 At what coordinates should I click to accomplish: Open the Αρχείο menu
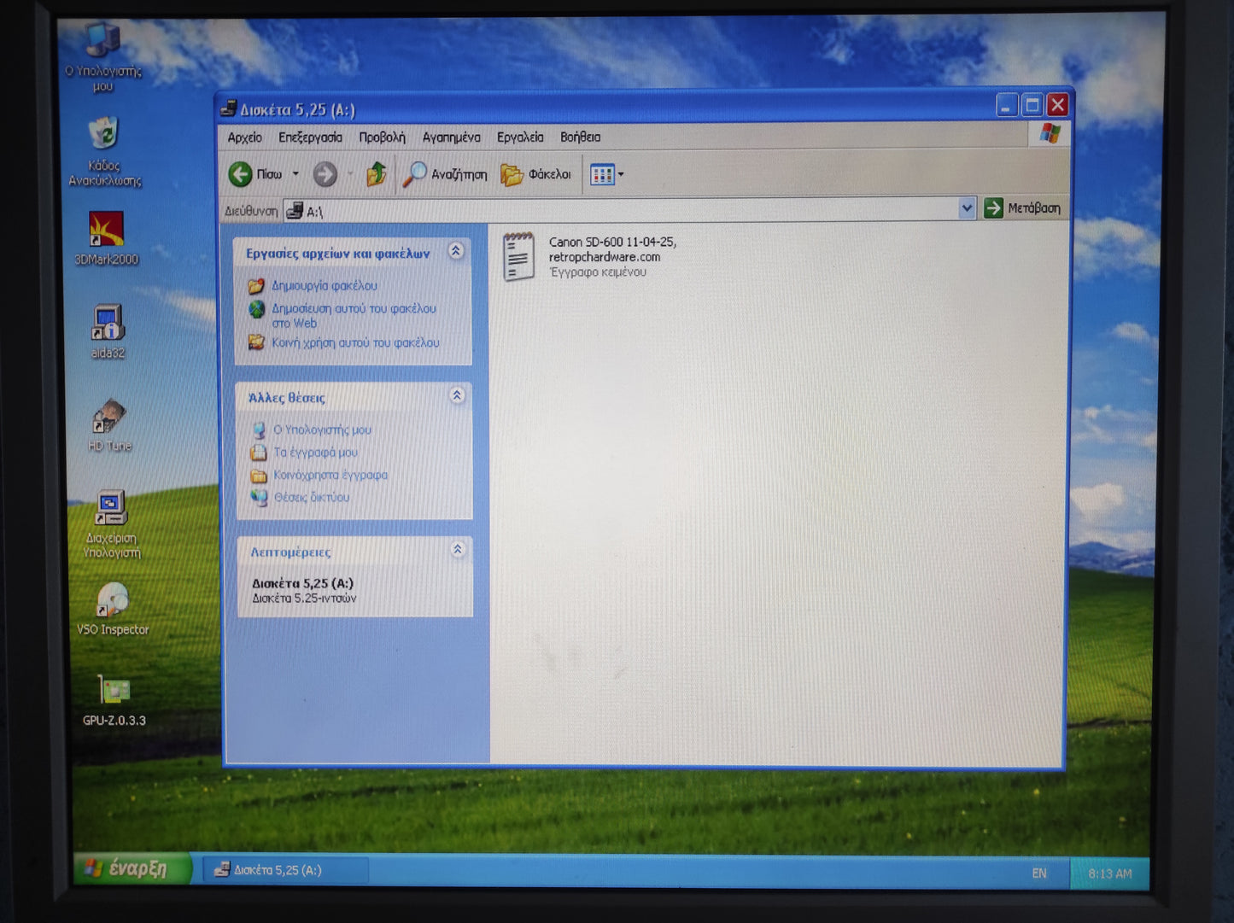tap(244, 137)
